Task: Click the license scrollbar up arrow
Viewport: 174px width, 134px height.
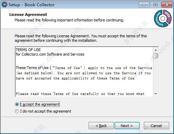Action: tap(156, 50)
